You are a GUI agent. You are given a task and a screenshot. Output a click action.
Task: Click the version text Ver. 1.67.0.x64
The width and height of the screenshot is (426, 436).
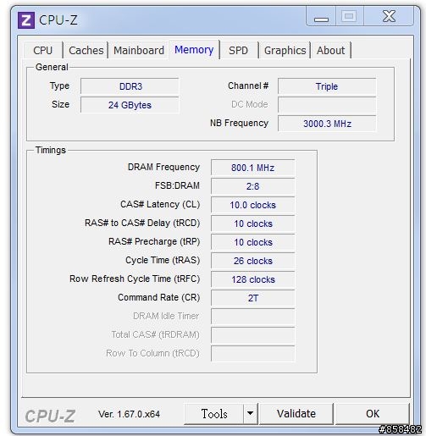pyautogui.click(x=129, y=414)
